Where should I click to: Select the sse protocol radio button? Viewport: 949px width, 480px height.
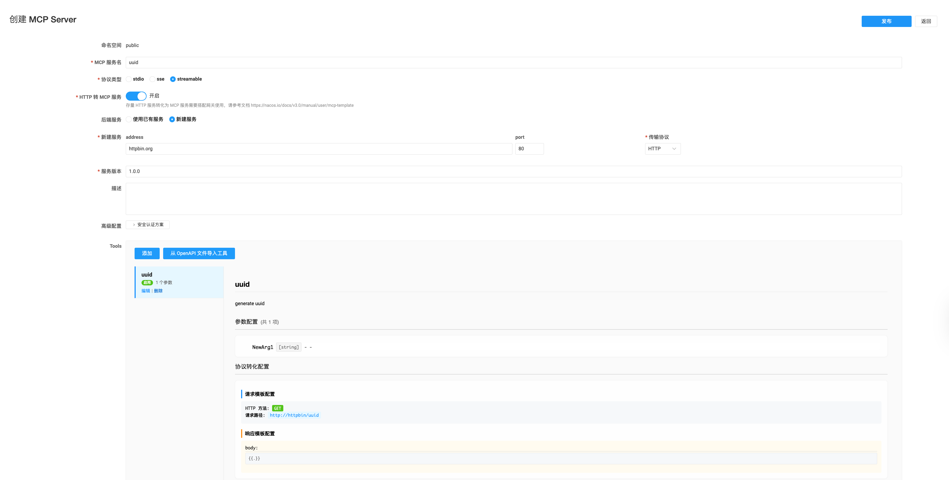[152, 79]
